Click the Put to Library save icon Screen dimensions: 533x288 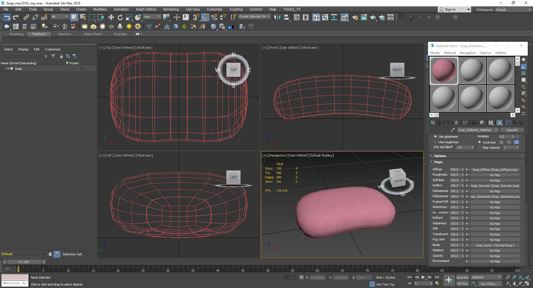(x=482, y=123)
